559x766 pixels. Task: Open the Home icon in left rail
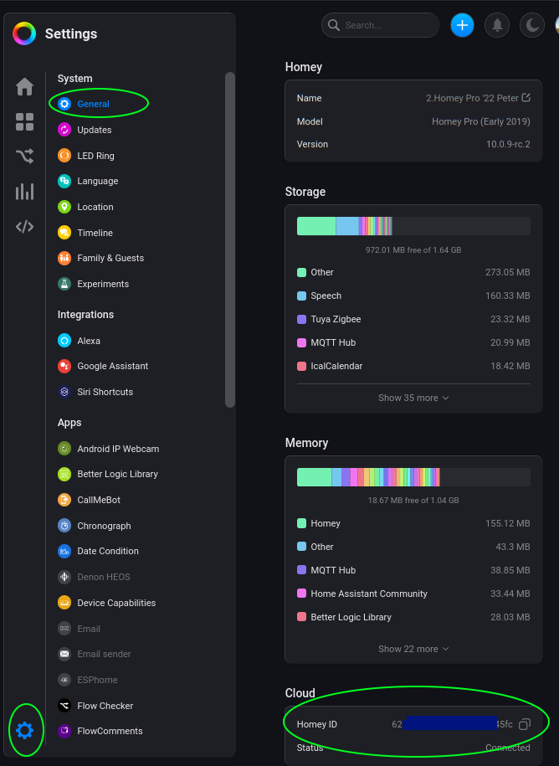pyautogui.click(x=24, y=87)
